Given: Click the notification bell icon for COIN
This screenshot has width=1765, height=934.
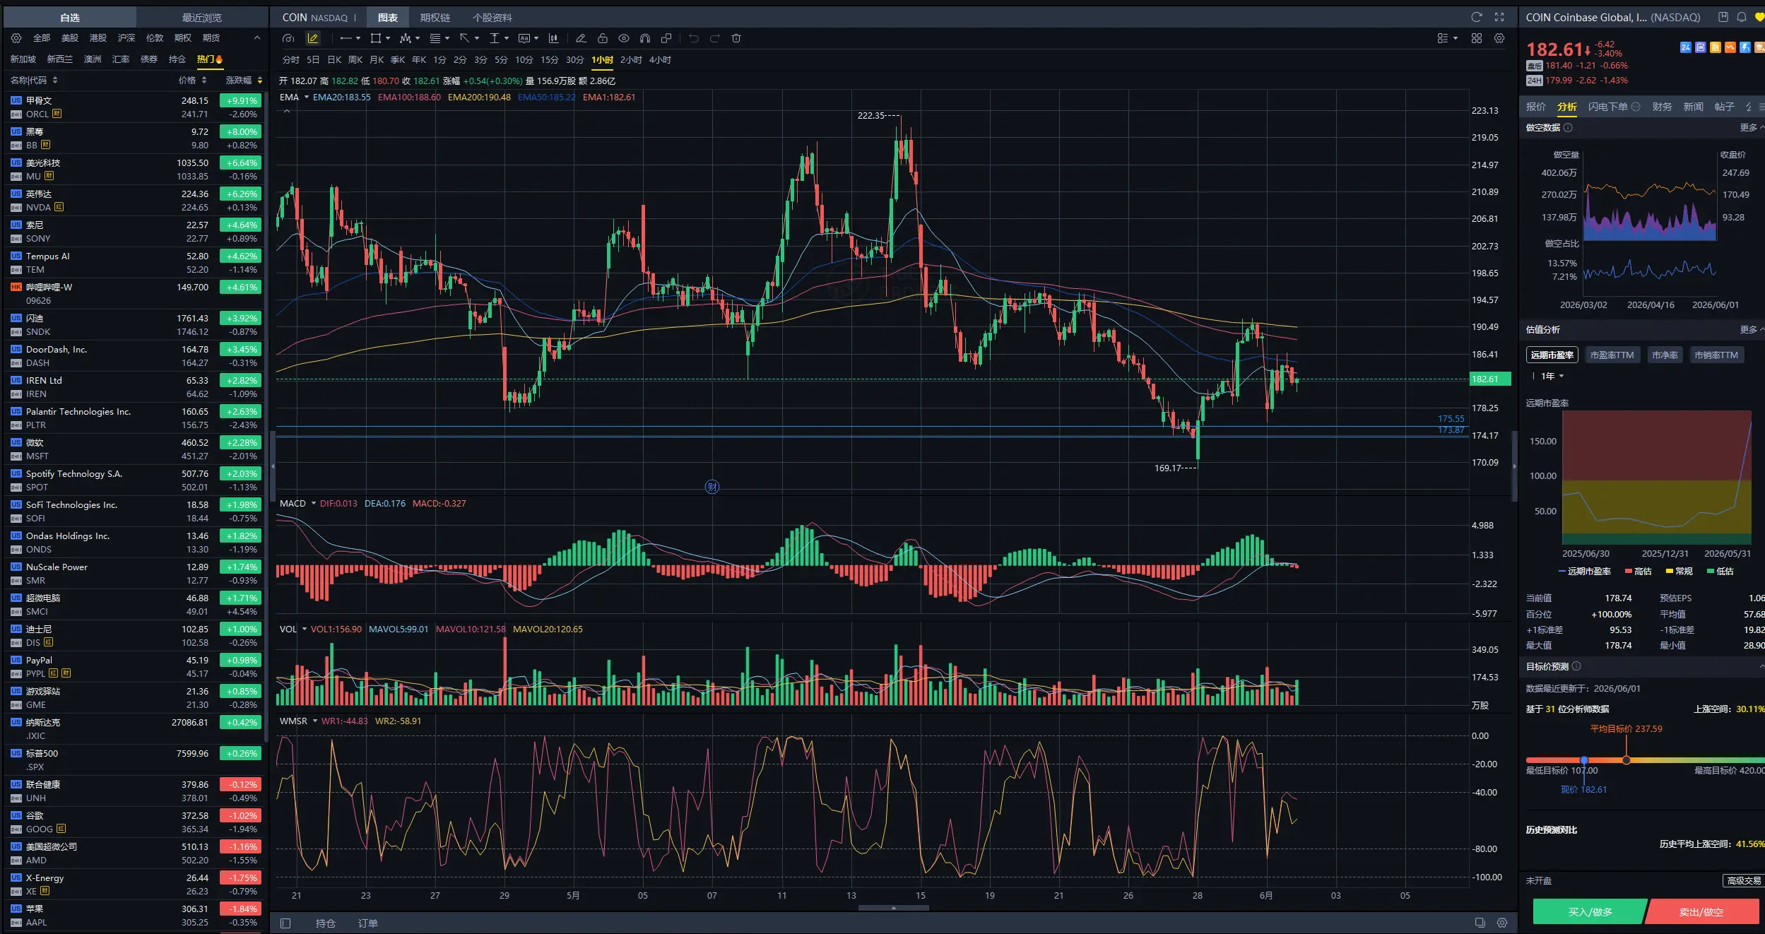Looking at the screenshot, I should coord(1742,17).
